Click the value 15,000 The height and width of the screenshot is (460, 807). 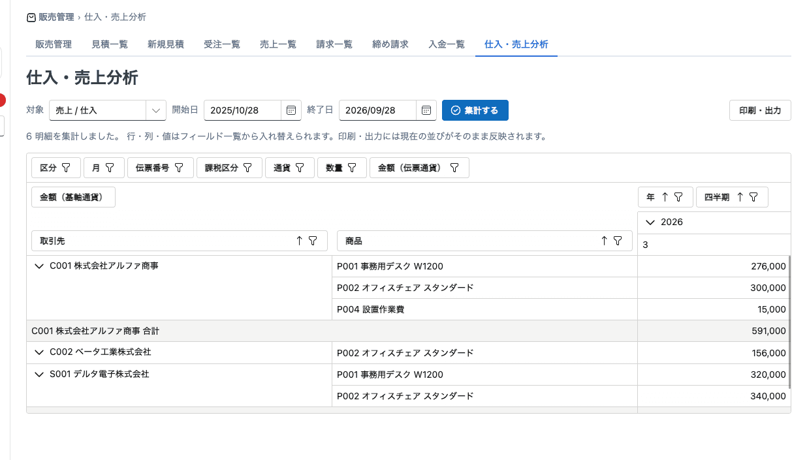tap(772, 309)
